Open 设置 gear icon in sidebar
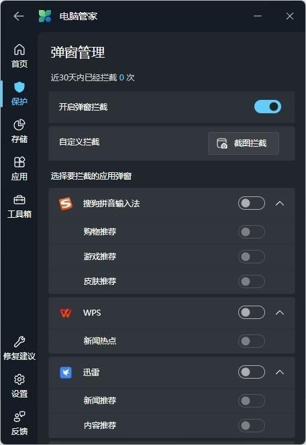The width and height of the screenshot is (306, 445). pos(19,379)
